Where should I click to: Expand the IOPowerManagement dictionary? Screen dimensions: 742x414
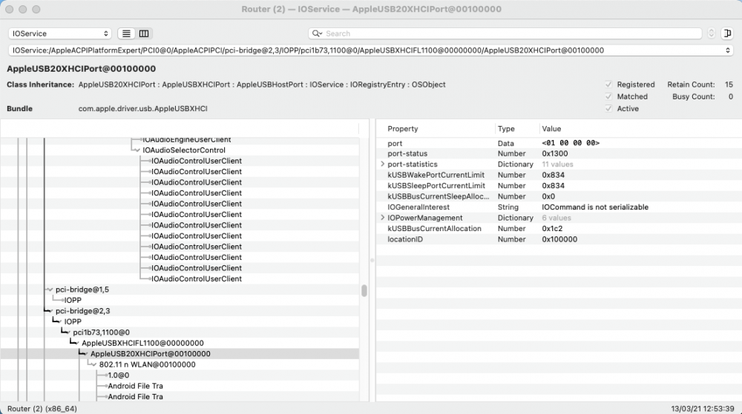pos(382,218)
